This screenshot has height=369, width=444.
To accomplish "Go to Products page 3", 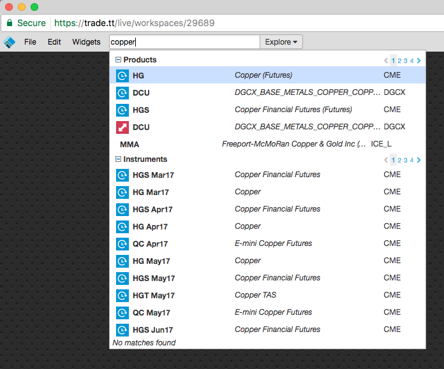I will click(x=406, y=61).
